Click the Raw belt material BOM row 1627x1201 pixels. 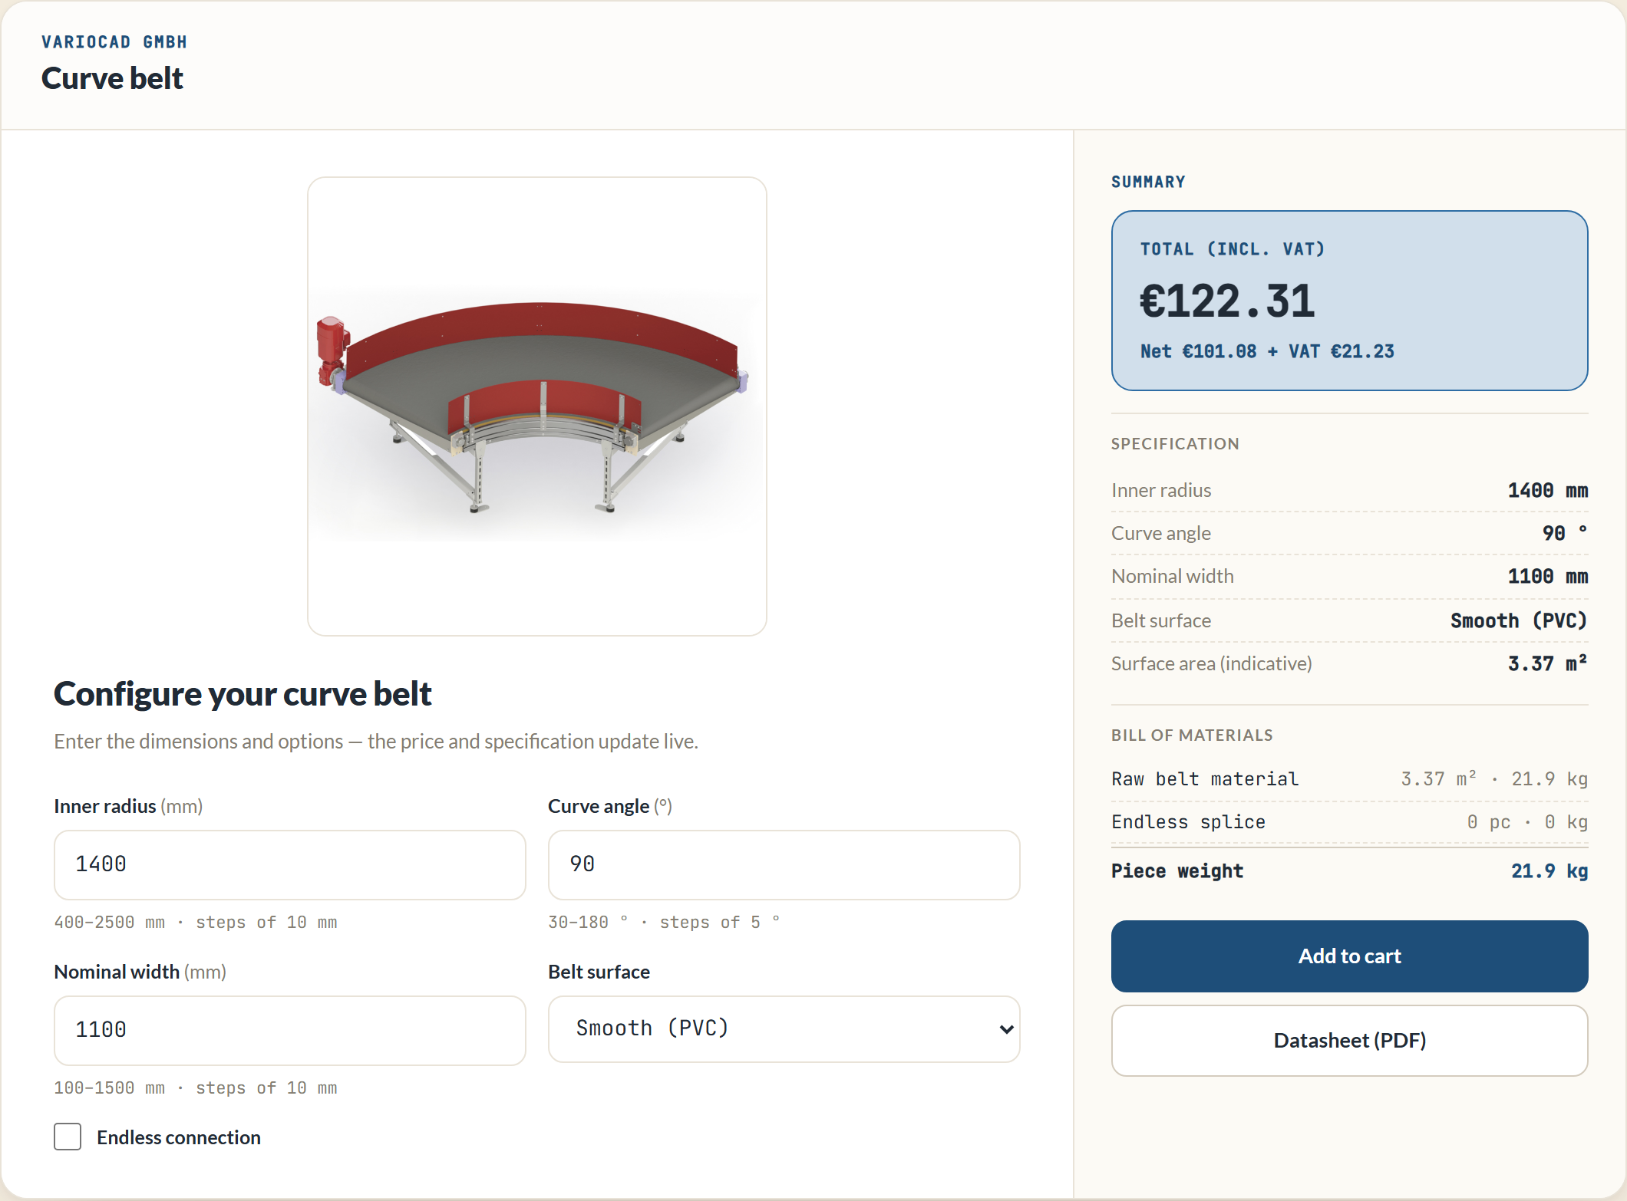point(1349,779)
